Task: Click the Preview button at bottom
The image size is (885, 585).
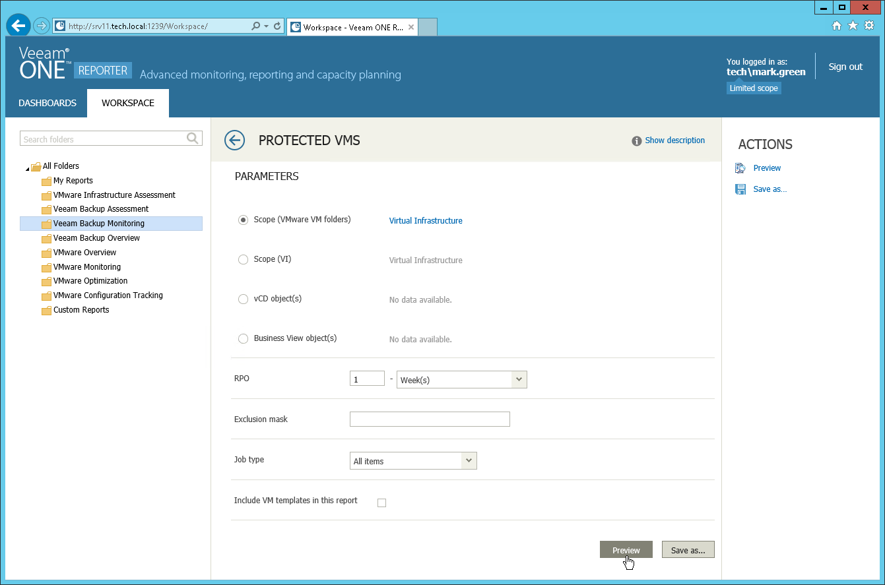Action: [x=626, y=550]
